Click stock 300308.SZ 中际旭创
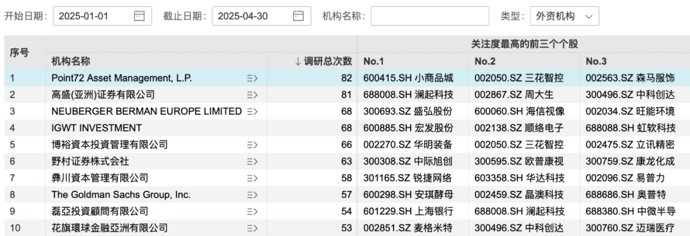This screenshot has height=236, width=690. point(408,161)
